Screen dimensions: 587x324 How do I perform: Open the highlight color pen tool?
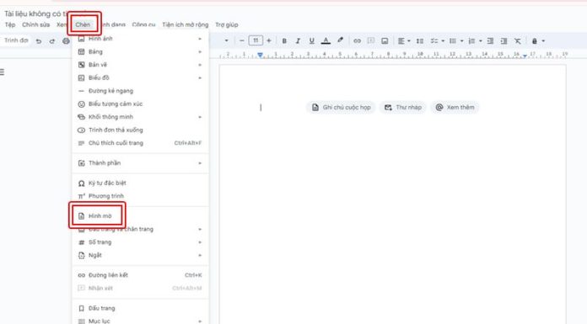pos(340,40)
